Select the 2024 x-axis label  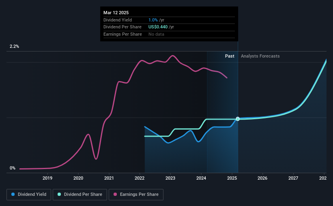[x=201, y=178]
